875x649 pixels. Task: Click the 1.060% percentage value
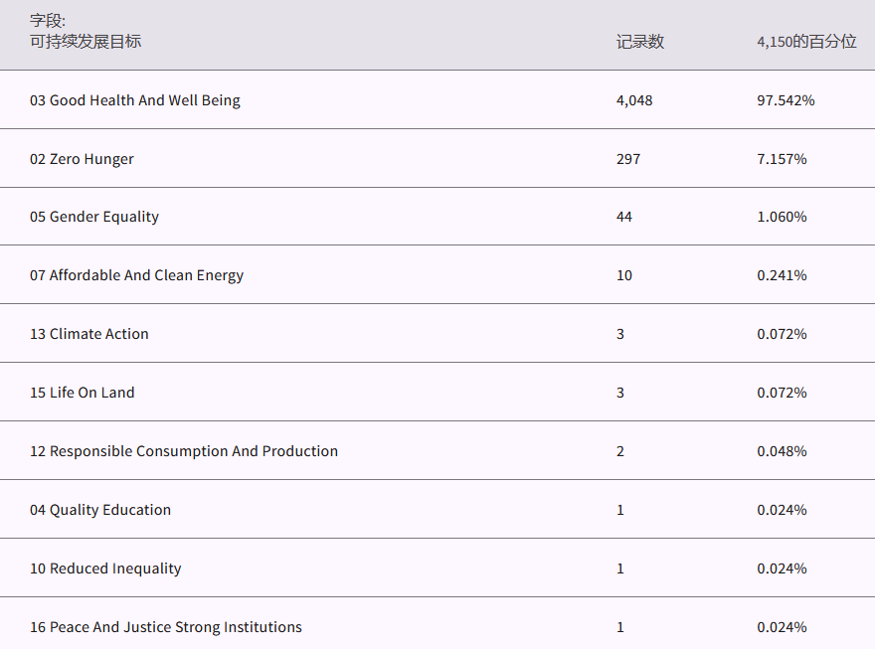[782, 217]
